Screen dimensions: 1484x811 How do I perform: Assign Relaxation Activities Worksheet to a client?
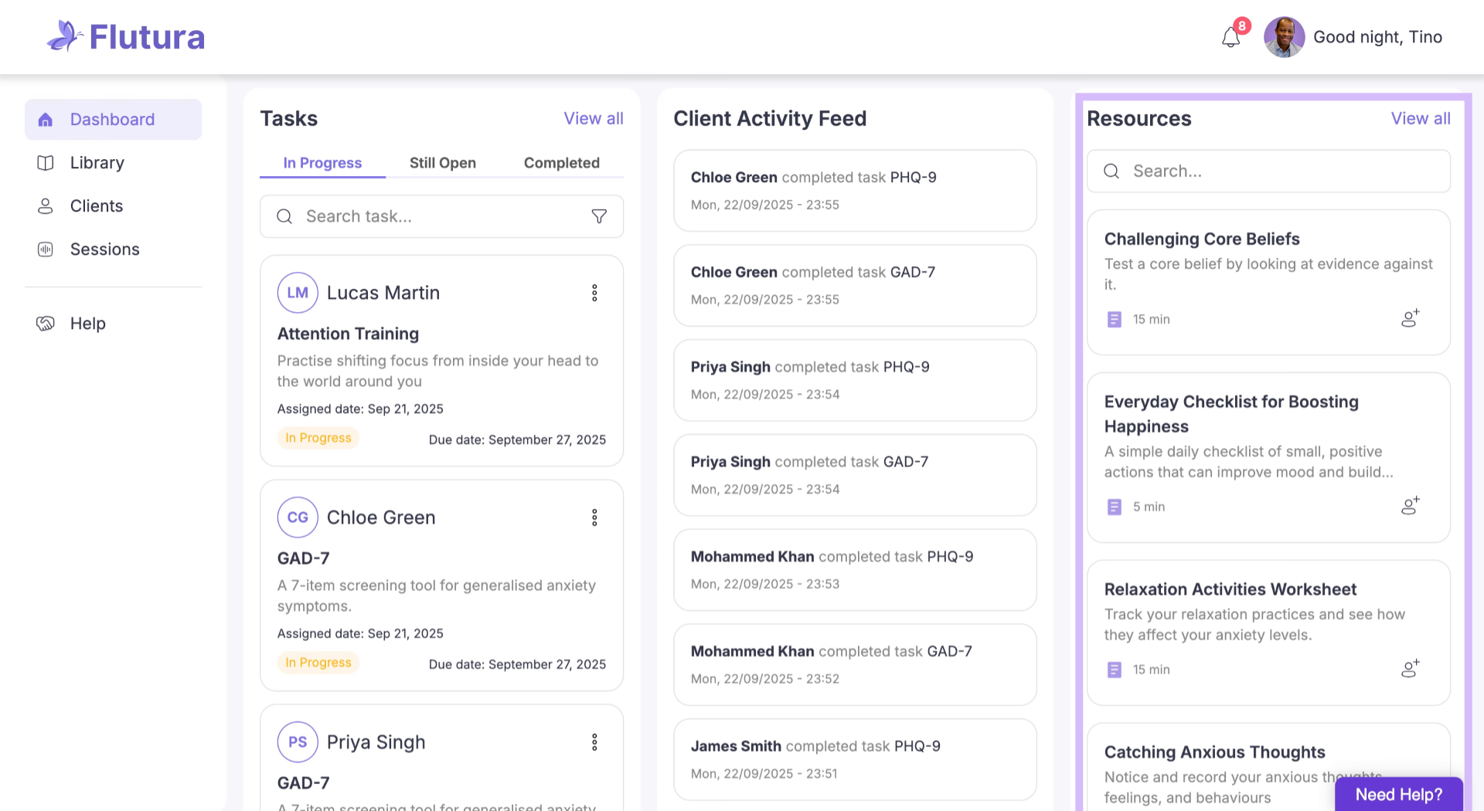tap(1411, 669)
